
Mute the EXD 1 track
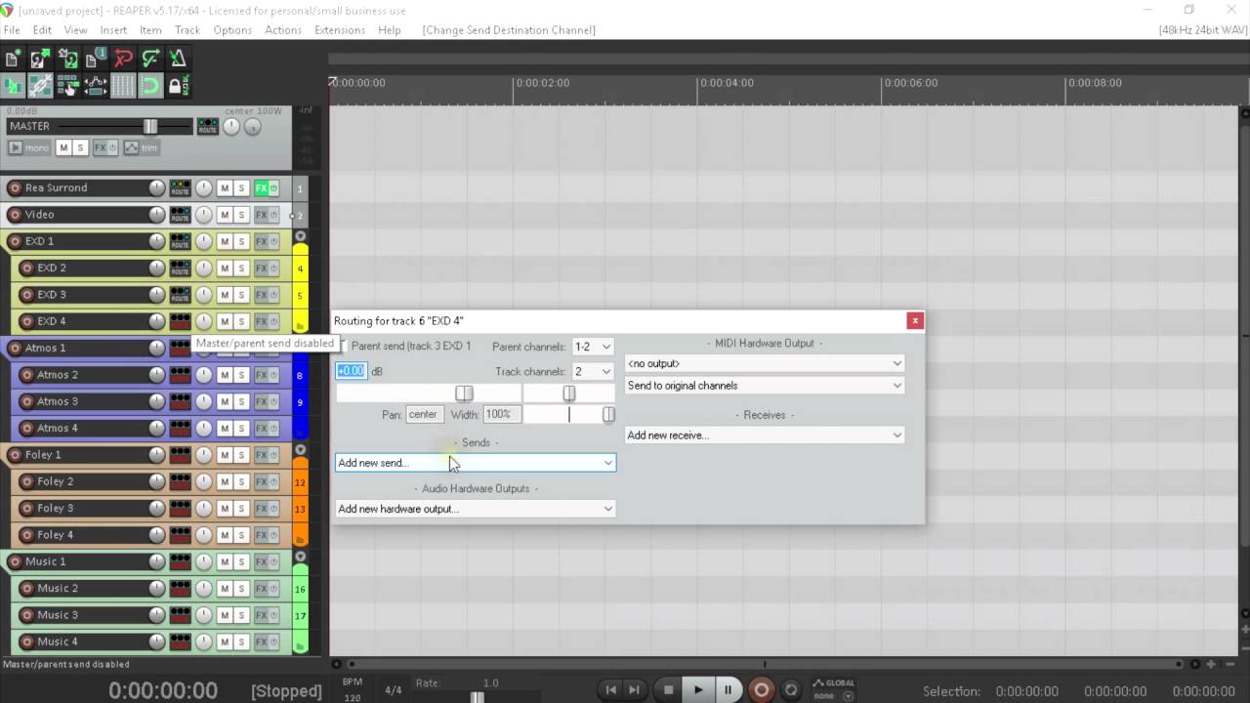225,241
